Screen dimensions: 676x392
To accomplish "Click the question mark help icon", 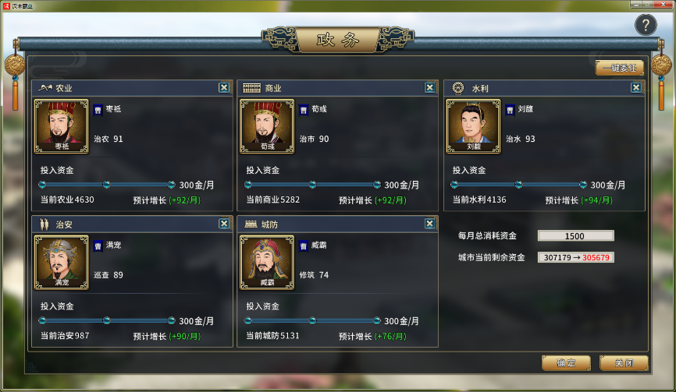I will [646, 25].
